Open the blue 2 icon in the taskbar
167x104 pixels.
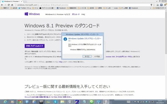click(x=77, y=102)
